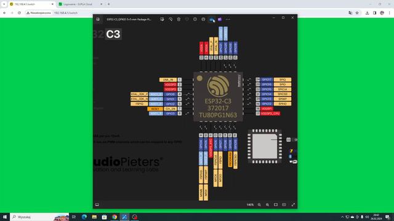The height and width of the screenshot is (221, 394).
Task: Open the Chrome three-dot menu
Action: (x=389, y=13)
